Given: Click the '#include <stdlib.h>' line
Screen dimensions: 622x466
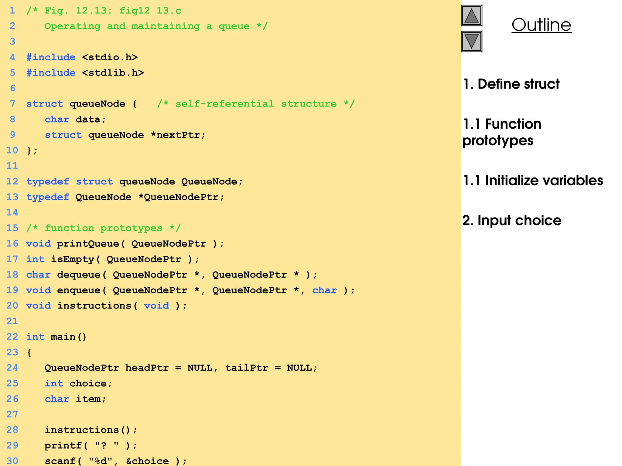Looking at the screenshot, I should 85,73.
